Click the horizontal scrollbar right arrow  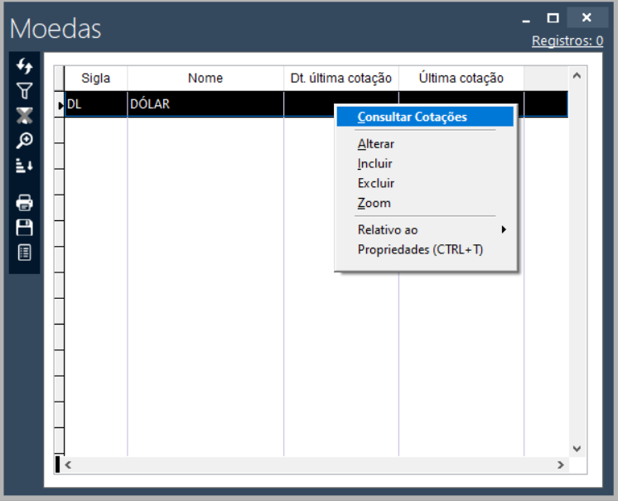(x=561, y=465)
